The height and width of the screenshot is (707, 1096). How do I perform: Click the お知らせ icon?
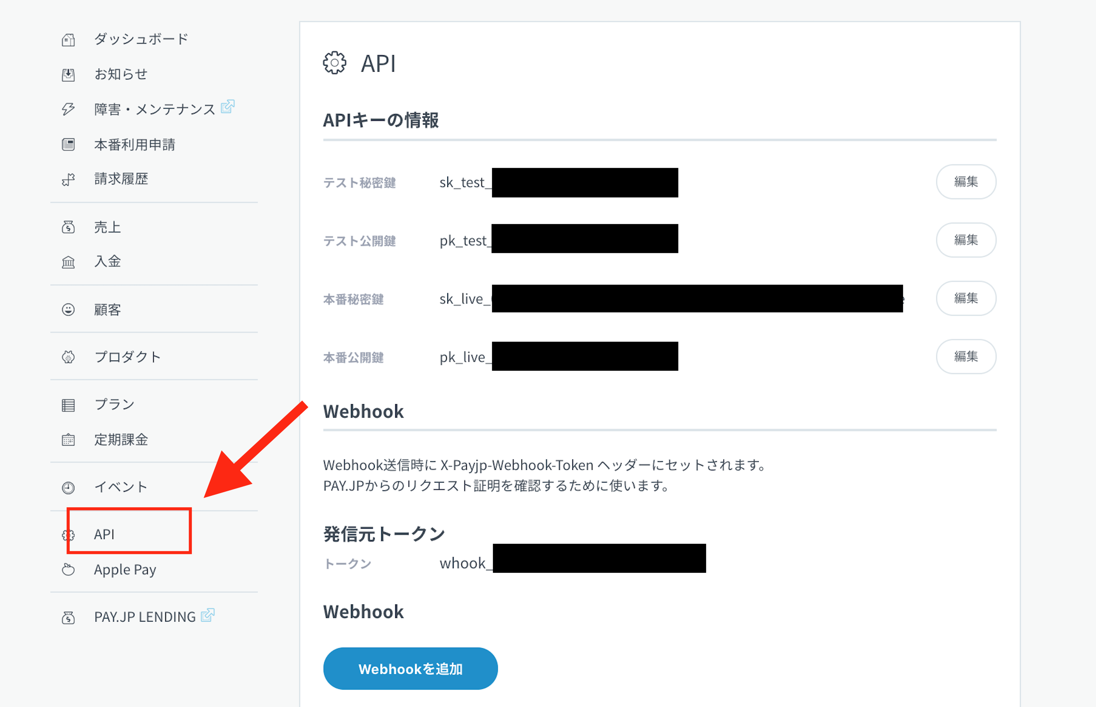pyautogui.click(x=68, y=74)
